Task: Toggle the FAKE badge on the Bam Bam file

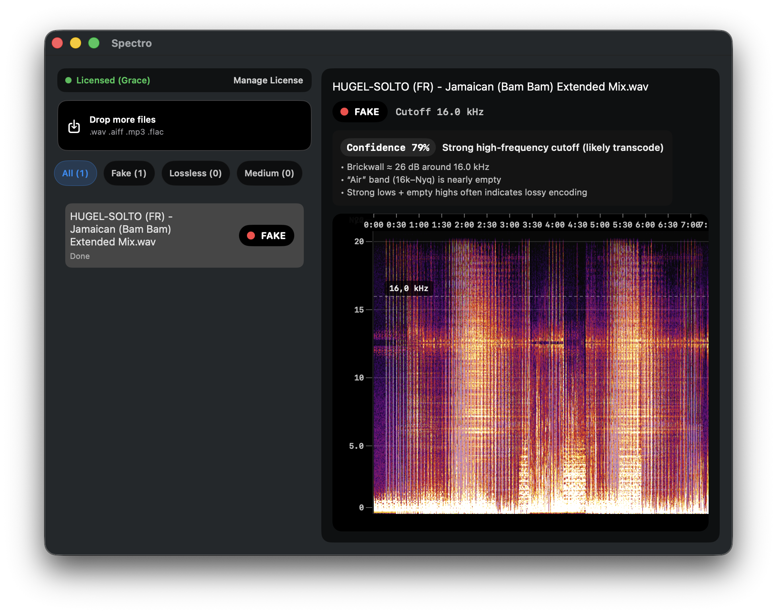Action: point(266,236)
